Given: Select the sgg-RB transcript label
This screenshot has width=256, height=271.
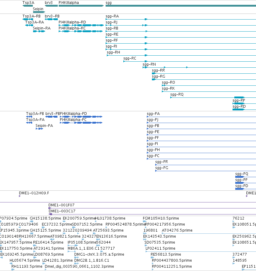Looking at the screenshot, I should (x=112, y=28).
